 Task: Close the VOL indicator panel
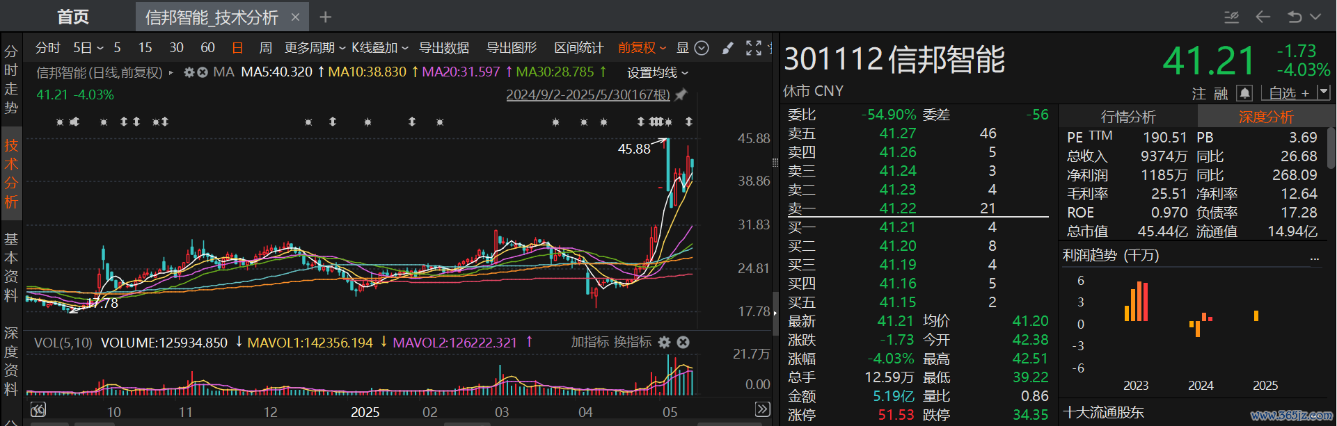(683, 342)
